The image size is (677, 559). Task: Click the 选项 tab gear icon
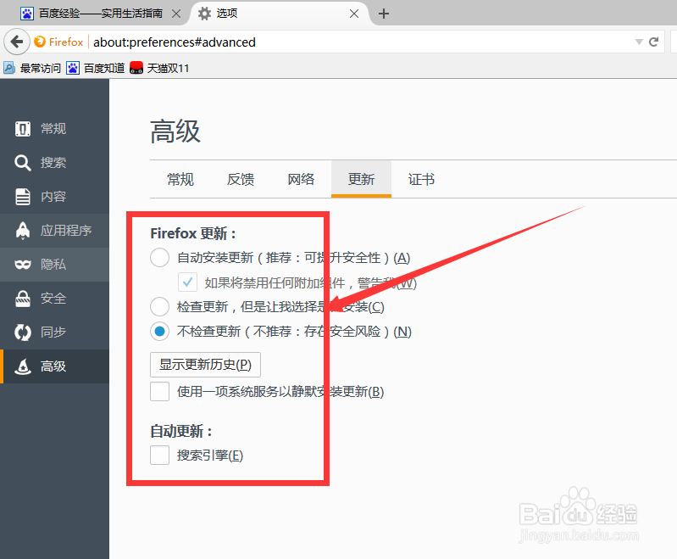(x=204, y=14)
